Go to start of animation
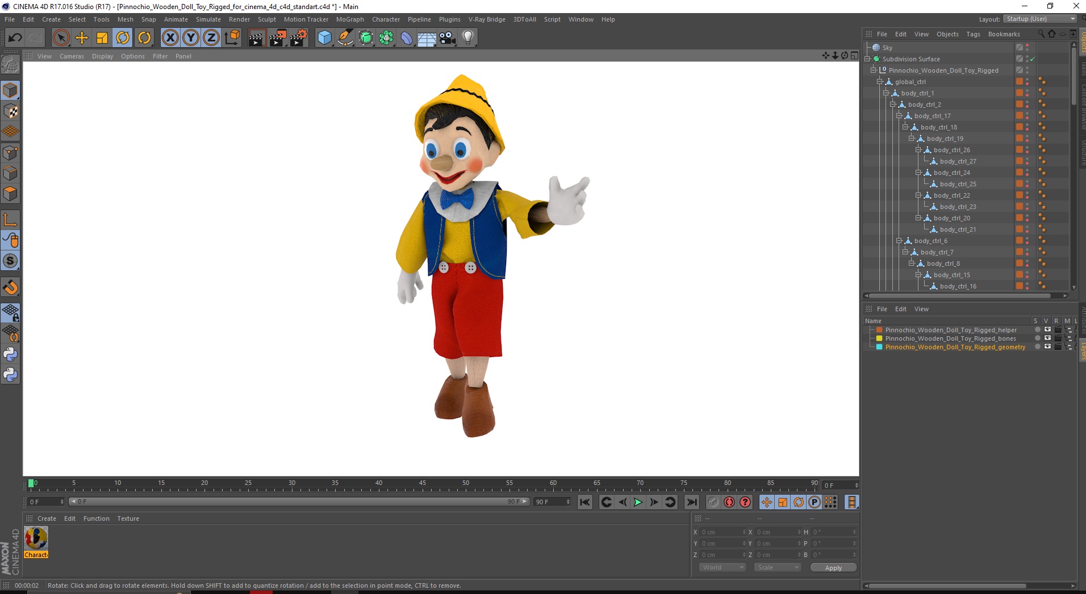The width and height of the screenshot is (1086, 594). (585, 502)
